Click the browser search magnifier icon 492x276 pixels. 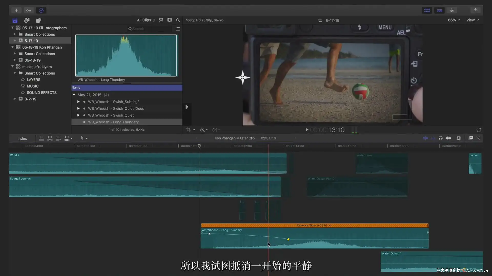tap(178, 20)
